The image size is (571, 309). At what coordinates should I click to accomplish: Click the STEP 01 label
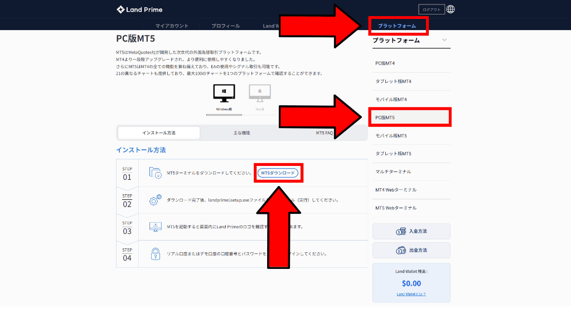(x=127, y=174)
